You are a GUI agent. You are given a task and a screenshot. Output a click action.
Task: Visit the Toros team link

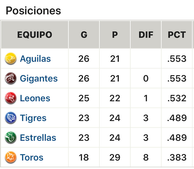[32, 157]
